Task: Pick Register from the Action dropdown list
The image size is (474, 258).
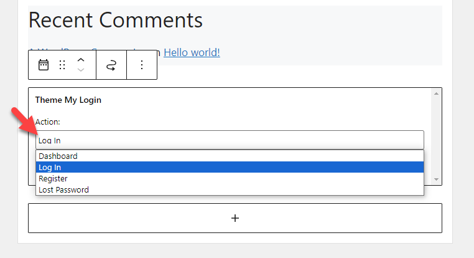Action: pyautogui.click(x=230, y=178)
